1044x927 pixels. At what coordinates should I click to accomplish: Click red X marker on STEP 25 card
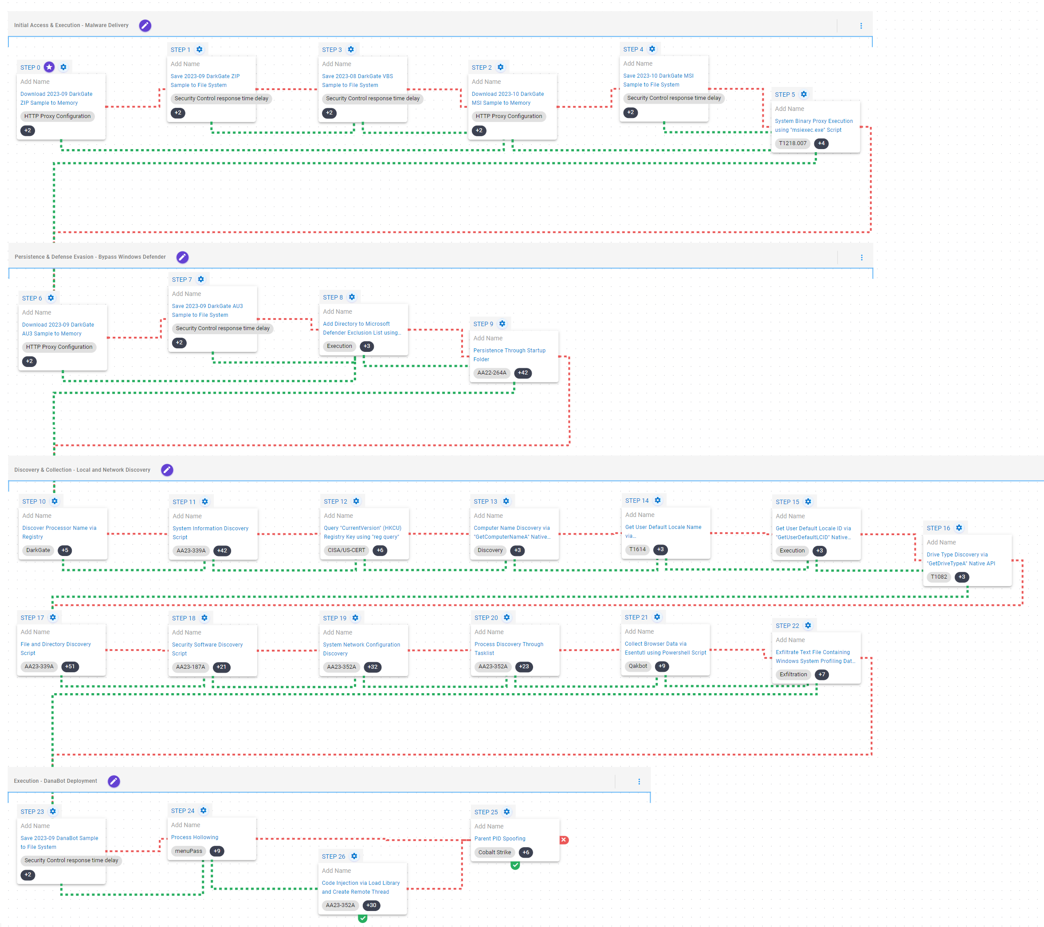coord(564,840)
